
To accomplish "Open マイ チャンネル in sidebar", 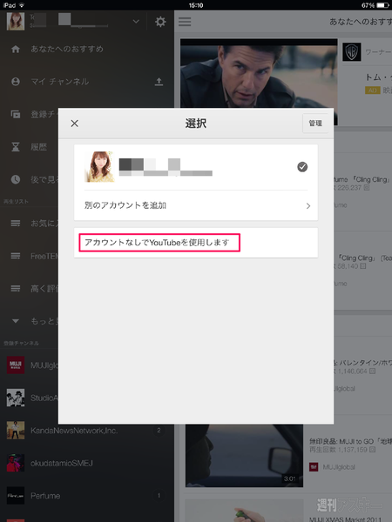I will pyautogui.click(x=60, y=82).
